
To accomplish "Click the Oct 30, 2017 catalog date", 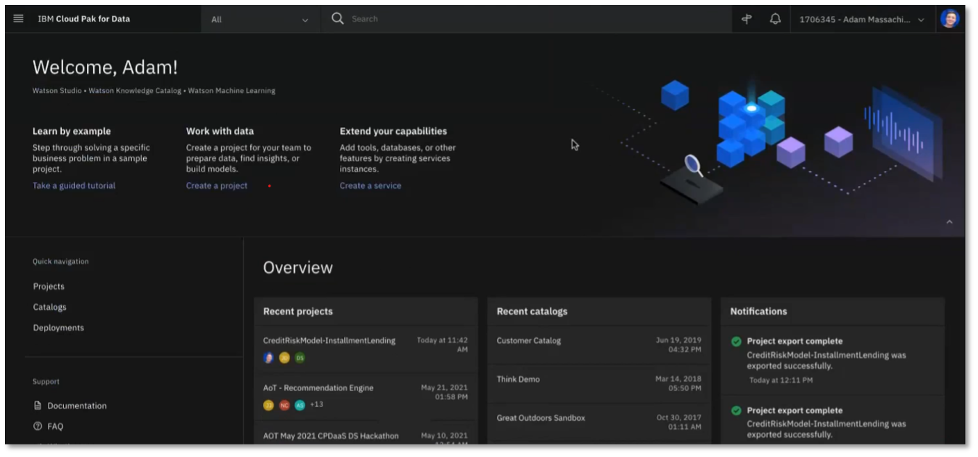I will (679, 418).
